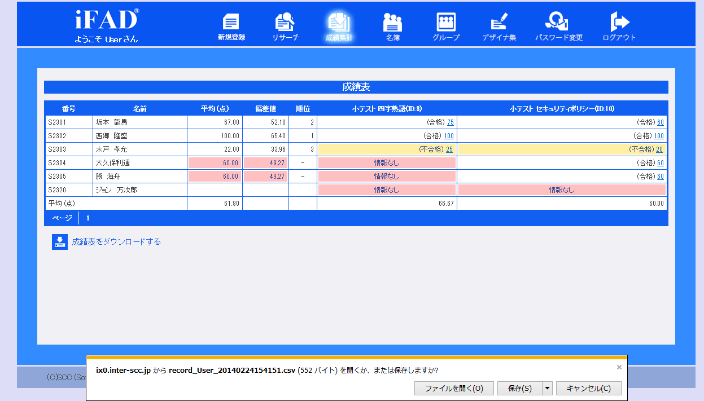The width and height of the screenshot is (704, 401).
Task: Click the download icon beside 成績表をダウンロードする
Action: click(60, 242)
